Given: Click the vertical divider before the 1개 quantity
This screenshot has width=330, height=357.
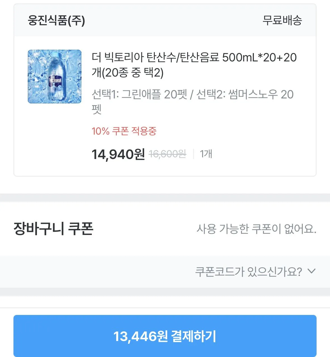Looking at the screenshot, I should coord(193,154).
